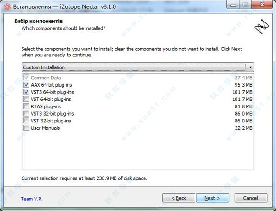
Task: Click the 95.3 MB size value
Action: coord(243,85)
